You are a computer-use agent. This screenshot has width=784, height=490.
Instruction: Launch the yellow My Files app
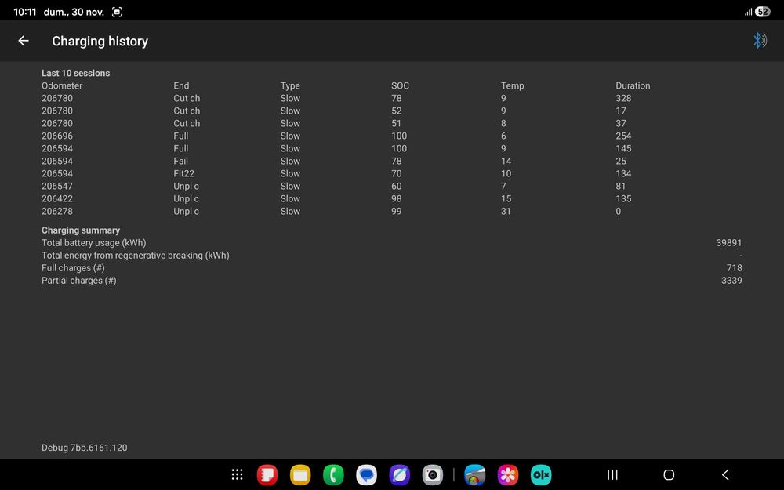click(x=300, y=474)
